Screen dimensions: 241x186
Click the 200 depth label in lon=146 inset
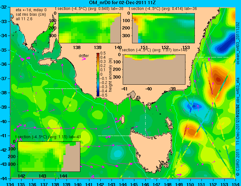117,69
